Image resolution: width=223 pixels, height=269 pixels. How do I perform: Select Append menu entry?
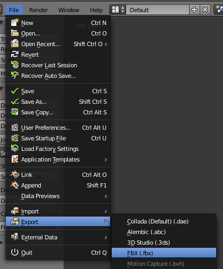pos(58,185)
